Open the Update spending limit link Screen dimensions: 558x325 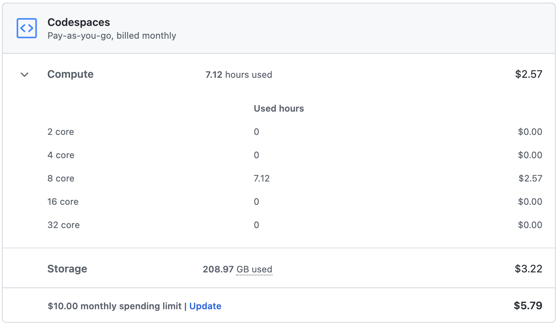205,306
